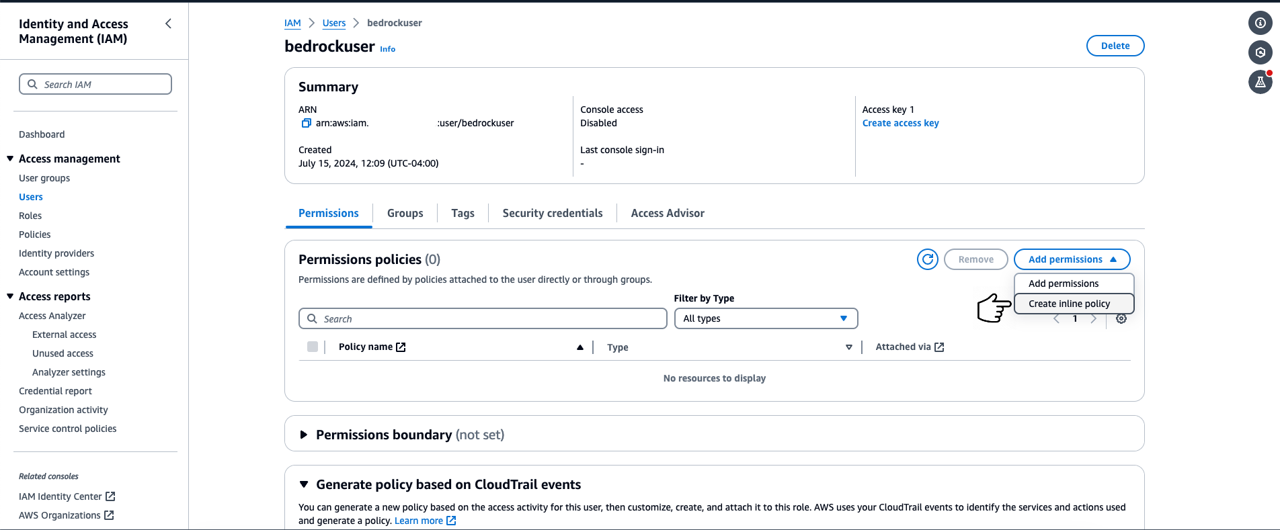Click page number 1 in pagination
Image resolution: width=1280 pixels, height=530 pixels.
click(x=1075, y=319)
